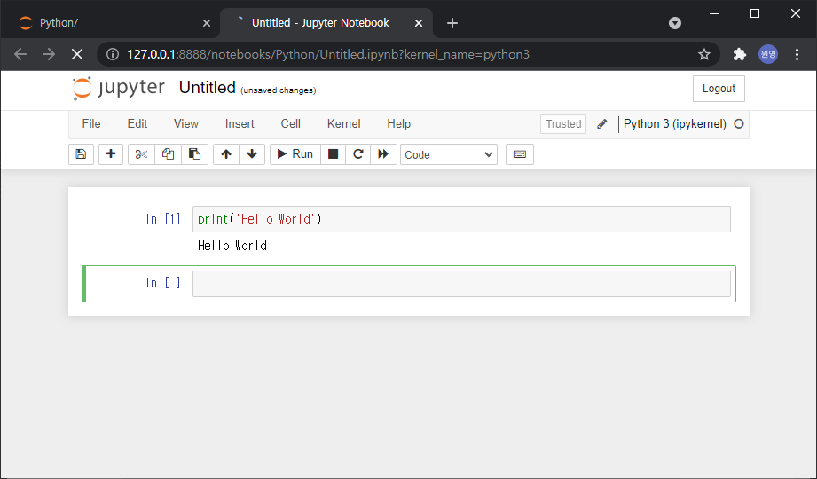Switch to the Untitled - Jupyter Notebook tab
This screenshot has width=817, height=479.
[x=327, y=23]
